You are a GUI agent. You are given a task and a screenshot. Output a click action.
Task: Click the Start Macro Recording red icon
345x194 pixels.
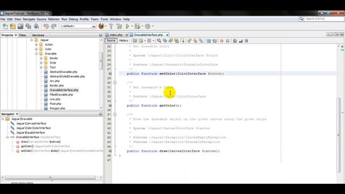[x=222, y=41]
